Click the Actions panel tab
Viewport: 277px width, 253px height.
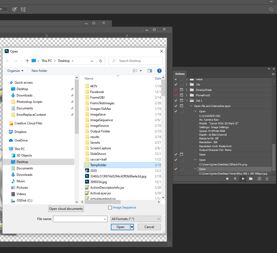tap(179, 74)
